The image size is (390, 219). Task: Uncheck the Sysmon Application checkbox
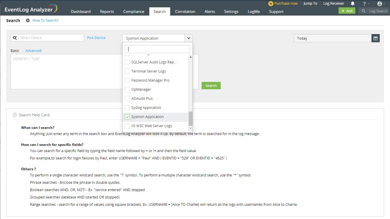point(127,117)
